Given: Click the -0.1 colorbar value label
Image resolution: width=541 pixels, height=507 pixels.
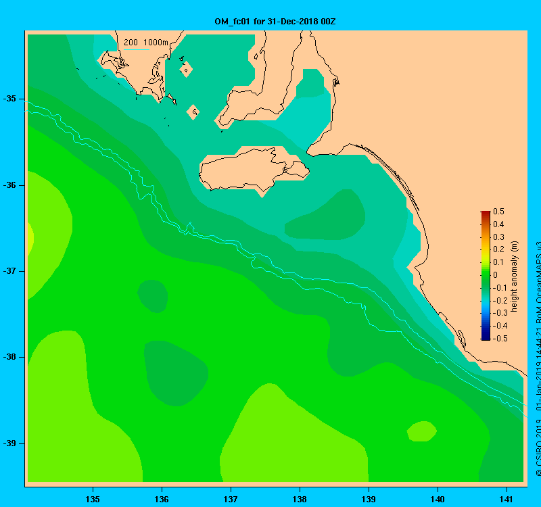Looking at the screenshot, I should [500, 288].
